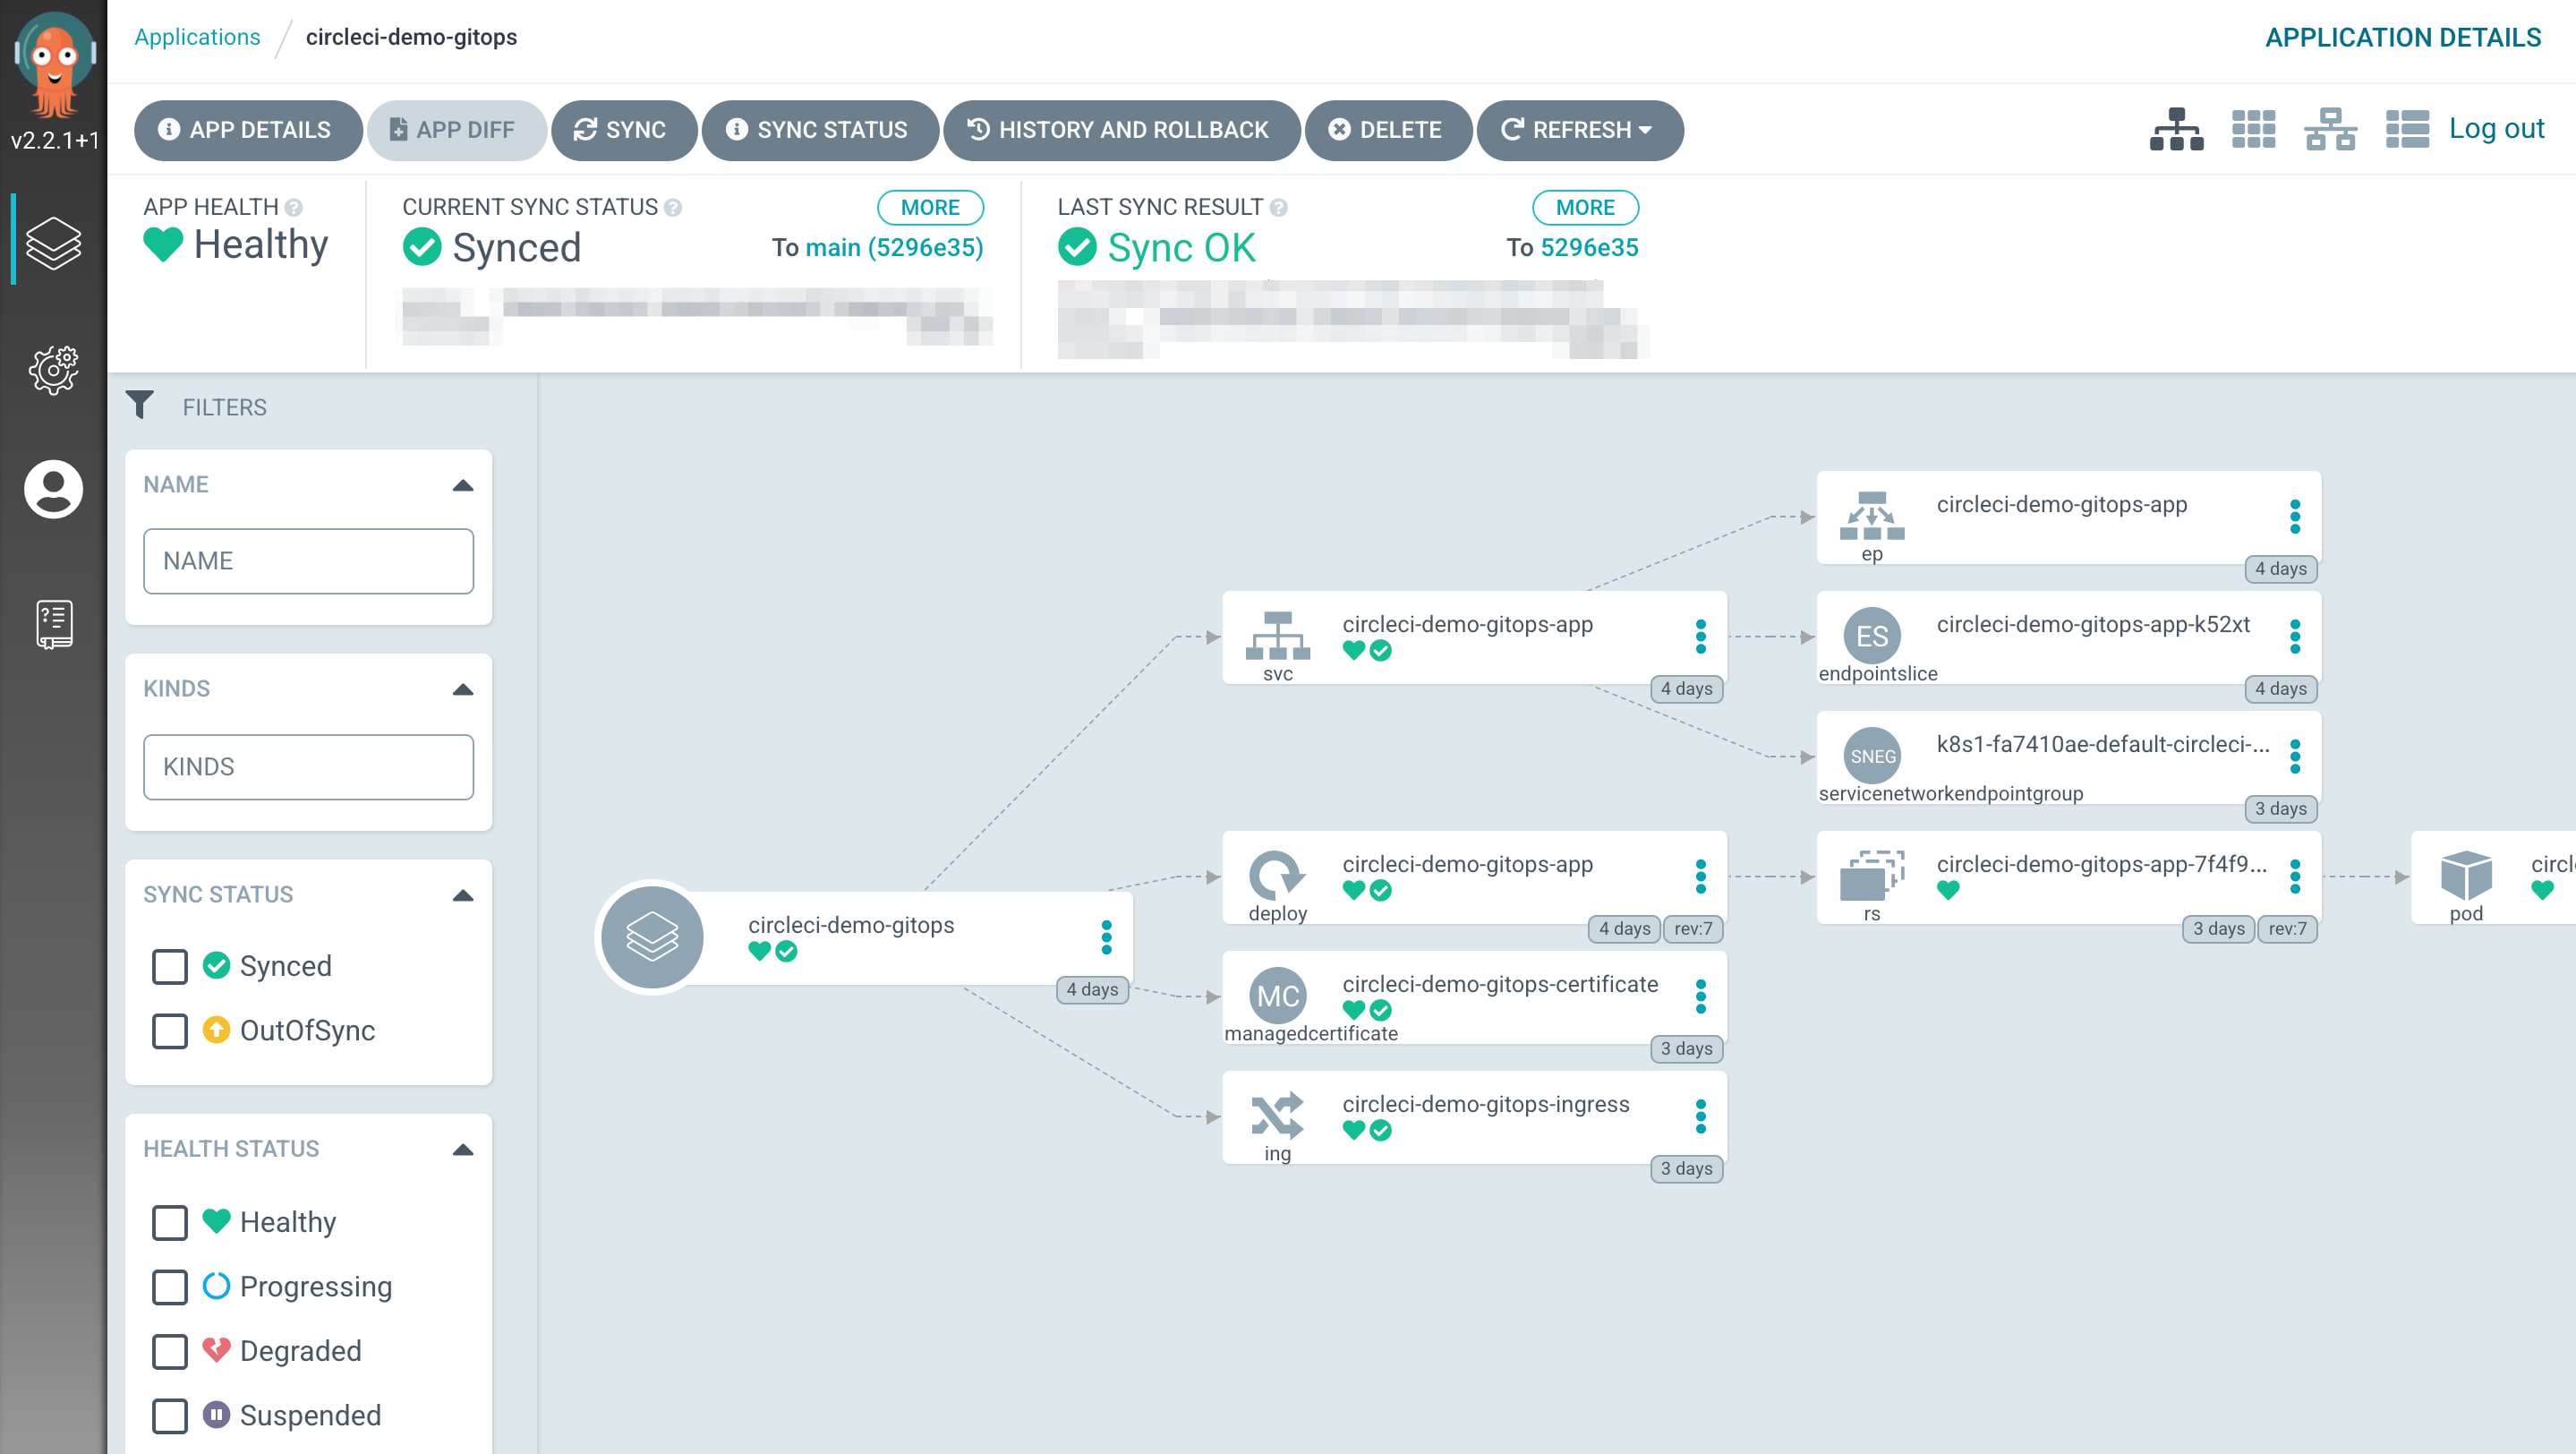Image resolution: width=2576 pixels, height=1454 pixels.
Task: Click the SYNC button
Action: 623,130
